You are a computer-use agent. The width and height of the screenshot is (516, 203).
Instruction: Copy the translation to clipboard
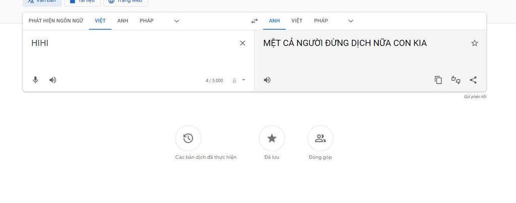click(438, 80)
